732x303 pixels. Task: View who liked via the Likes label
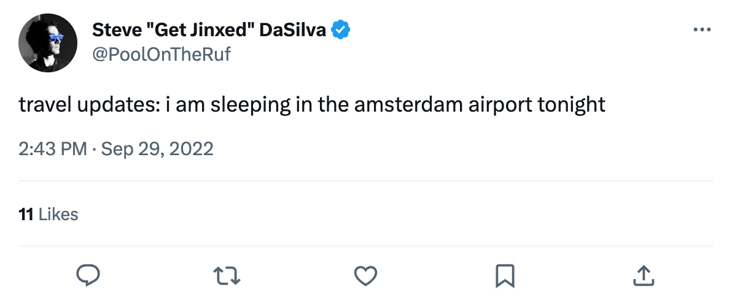point(58,214)
